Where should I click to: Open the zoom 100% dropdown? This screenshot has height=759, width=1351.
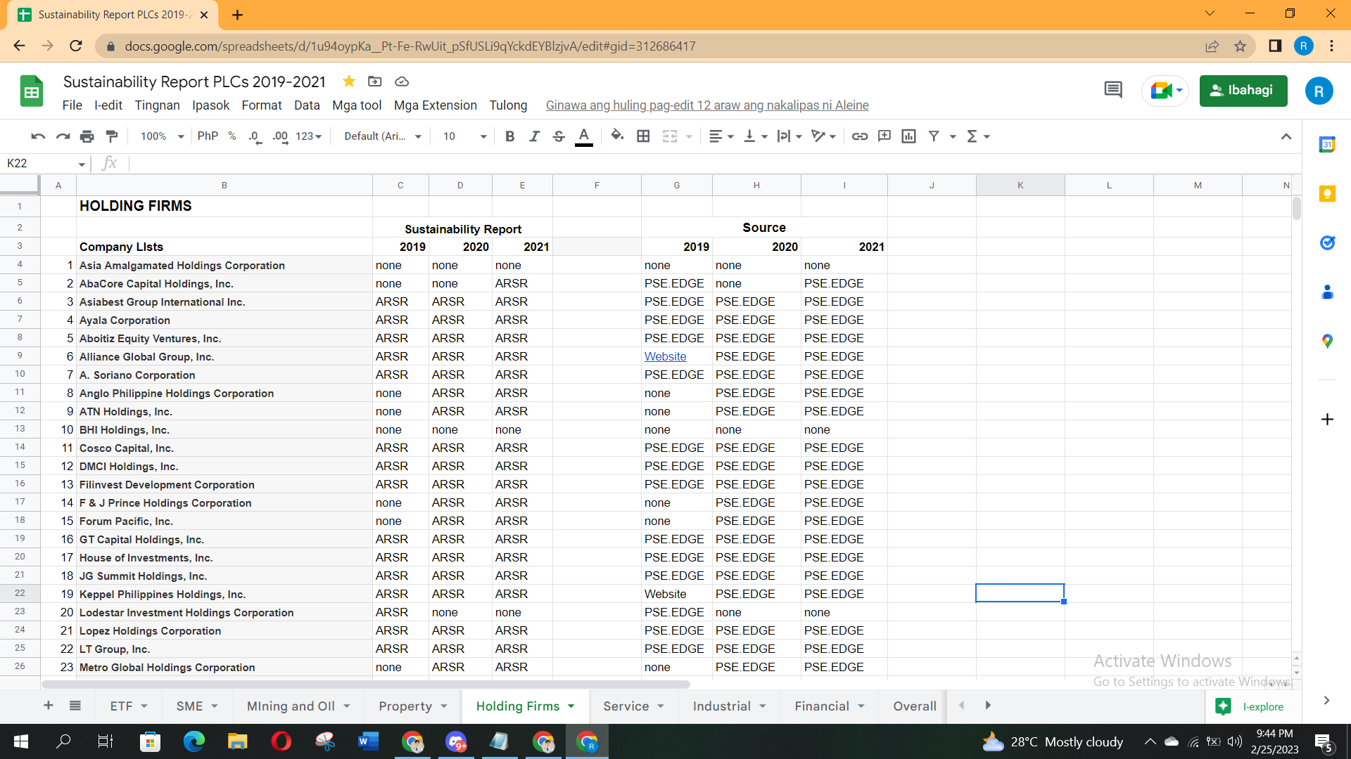pos(162,136)
